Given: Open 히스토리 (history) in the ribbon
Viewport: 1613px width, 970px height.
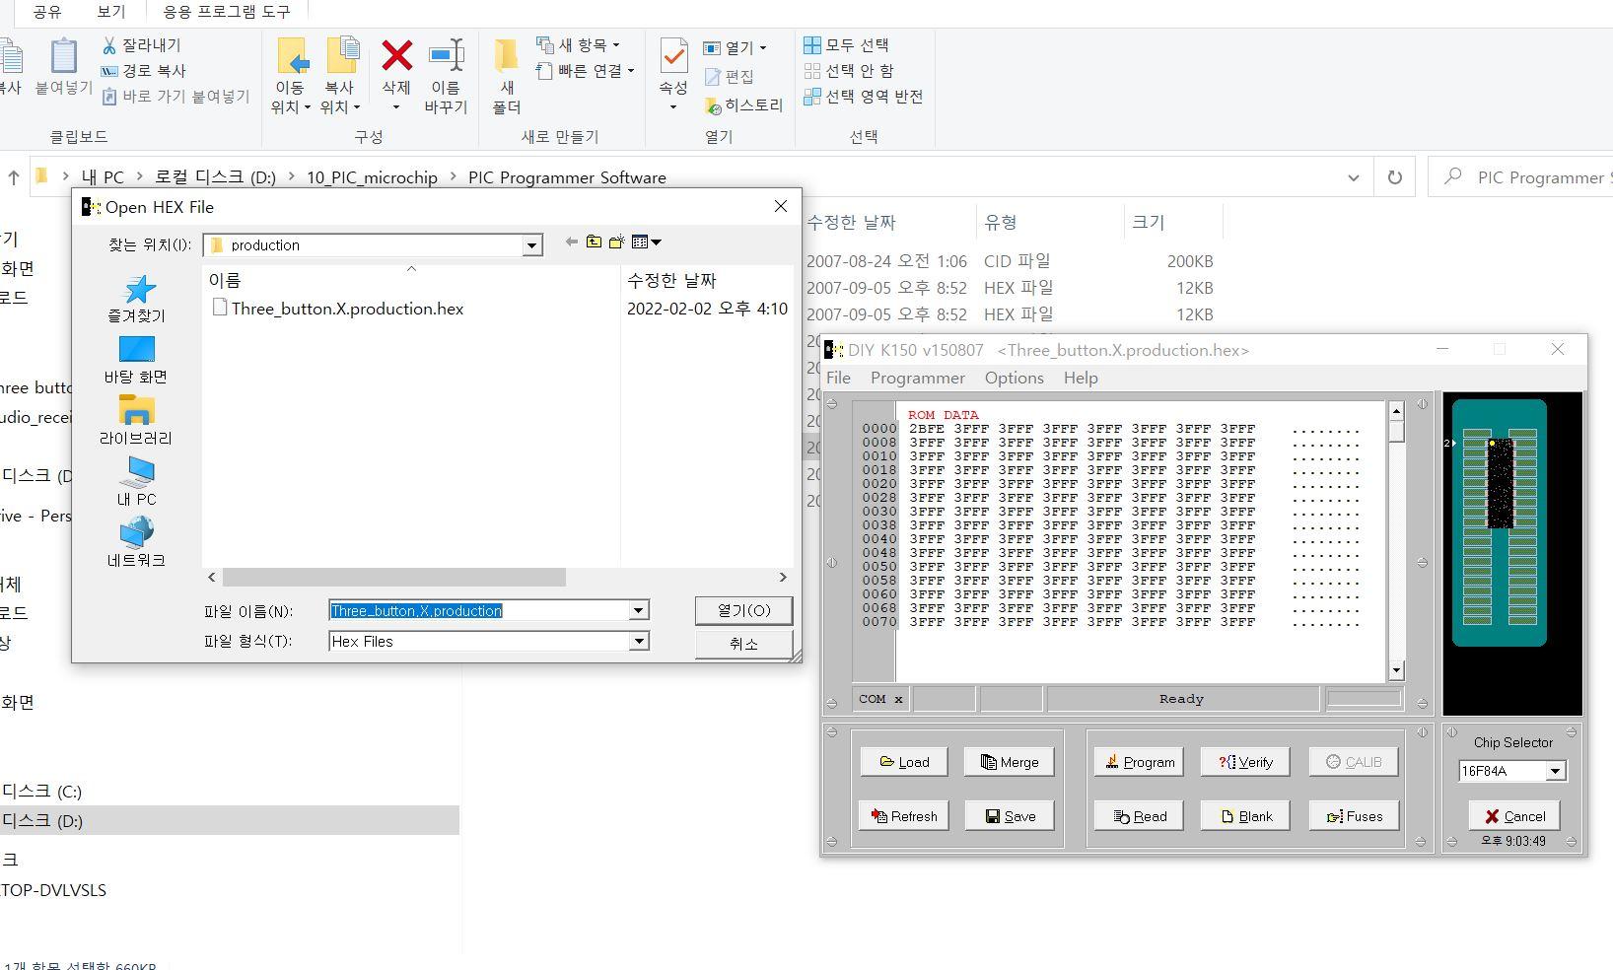Looking at the screenshot, I should 744,105.
